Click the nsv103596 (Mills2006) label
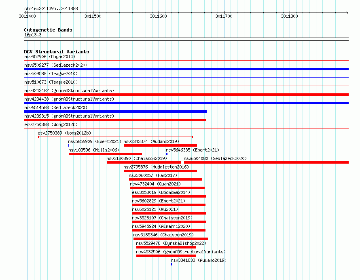This screenshot has width=360, height=280. point(94,150)
